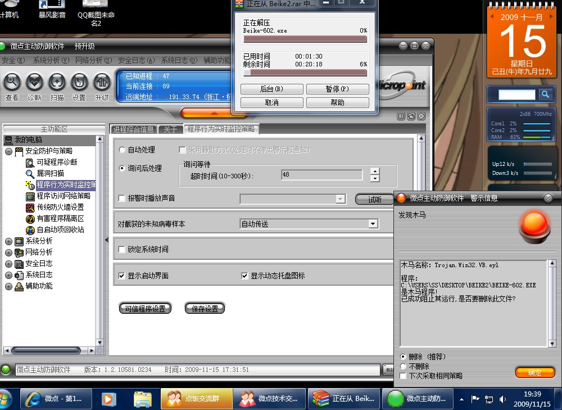The height and width of the screenshot is (410, 562).
Task: Click the volume speaker tray icon
Action: 502,399
